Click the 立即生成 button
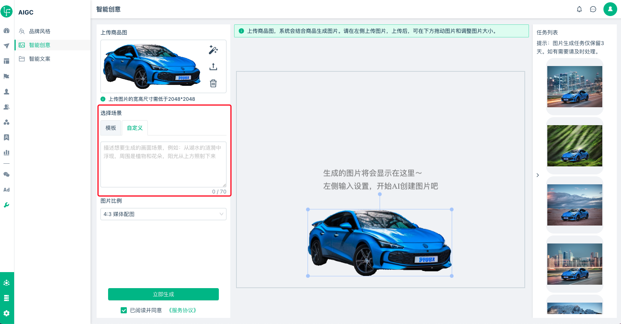Screen dimensions: 621x324 click(163, 294)
